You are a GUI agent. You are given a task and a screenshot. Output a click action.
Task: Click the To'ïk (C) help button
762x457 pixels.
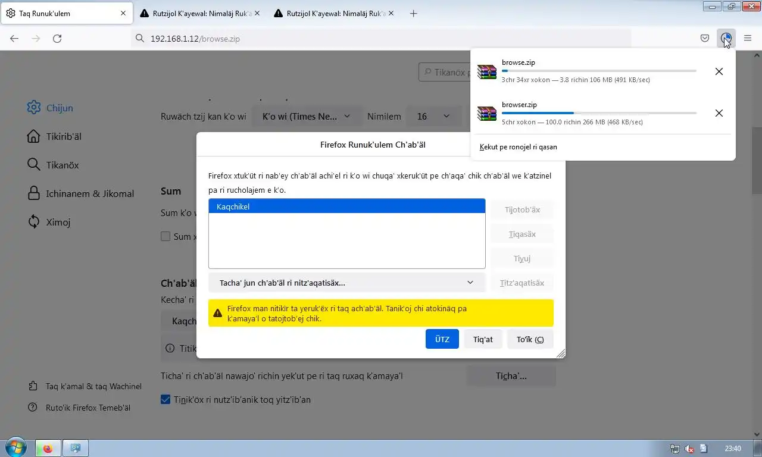click(x=530, y=339)
